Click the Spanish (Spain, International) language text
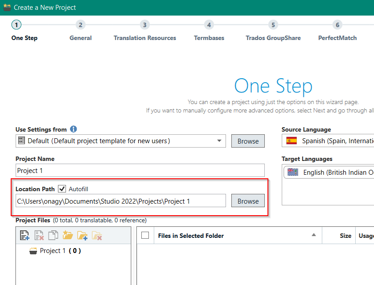Viewport: 374px width, 285px height. [338, 141]
